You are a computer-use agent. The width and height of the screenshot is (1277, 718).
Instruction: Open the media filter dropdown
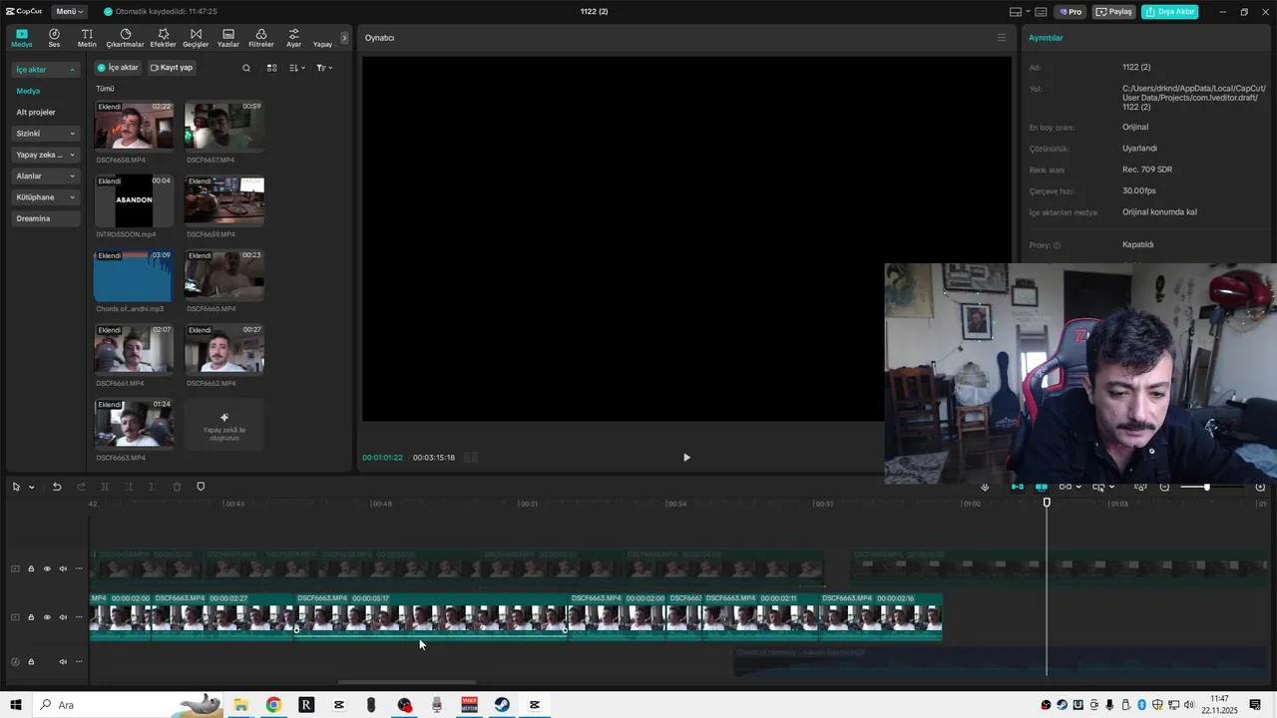click(324, 68)
